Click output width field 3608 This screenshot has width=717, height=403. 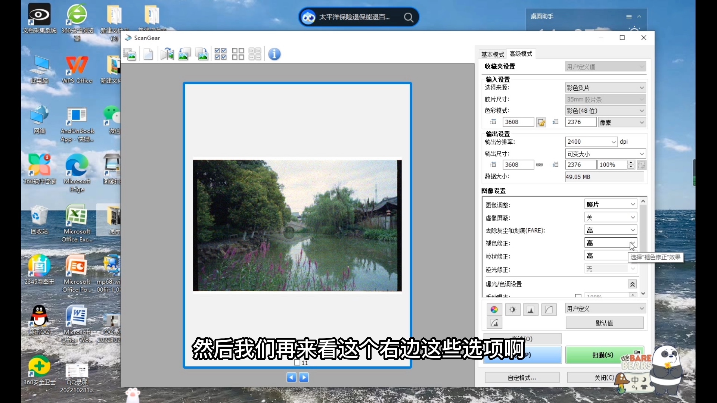[x=518, y=165]
